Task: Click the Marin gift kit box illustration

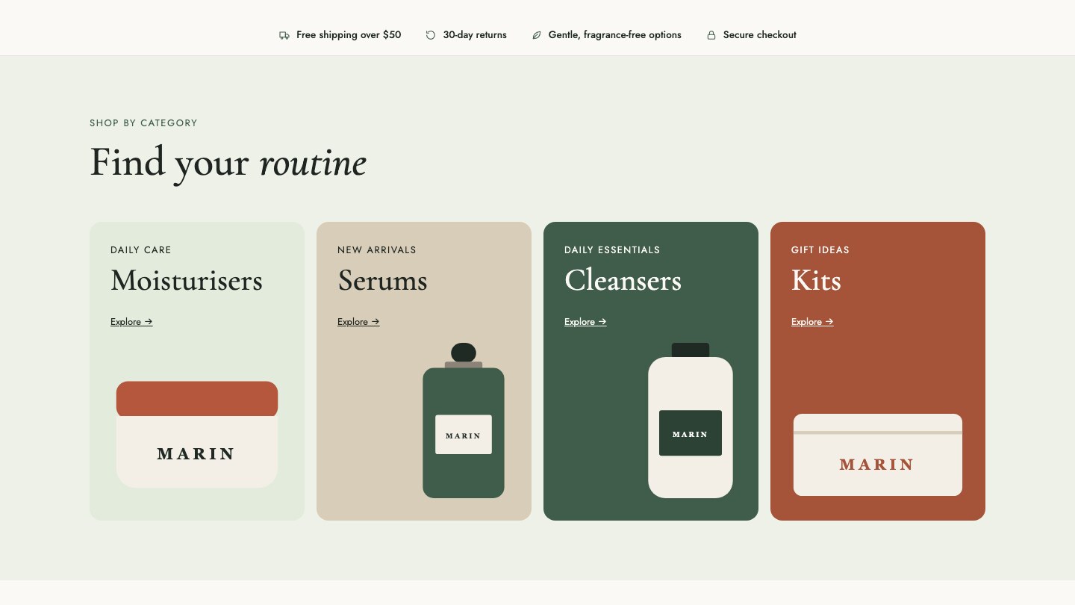Action: pos(878,455)
